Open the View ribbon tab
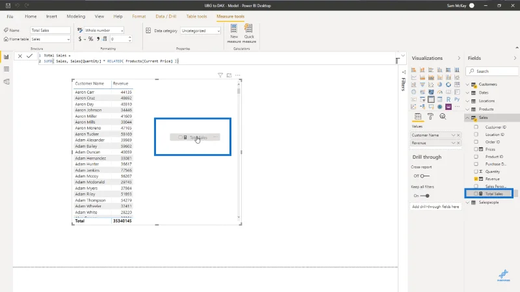520x292 pixels. click(x=99, y=16)
